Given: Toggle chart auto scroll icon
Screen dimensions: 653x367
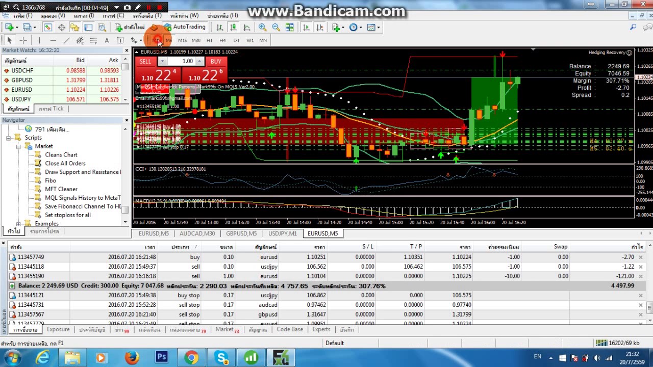Looking at the screenshot, I should 306,27.
